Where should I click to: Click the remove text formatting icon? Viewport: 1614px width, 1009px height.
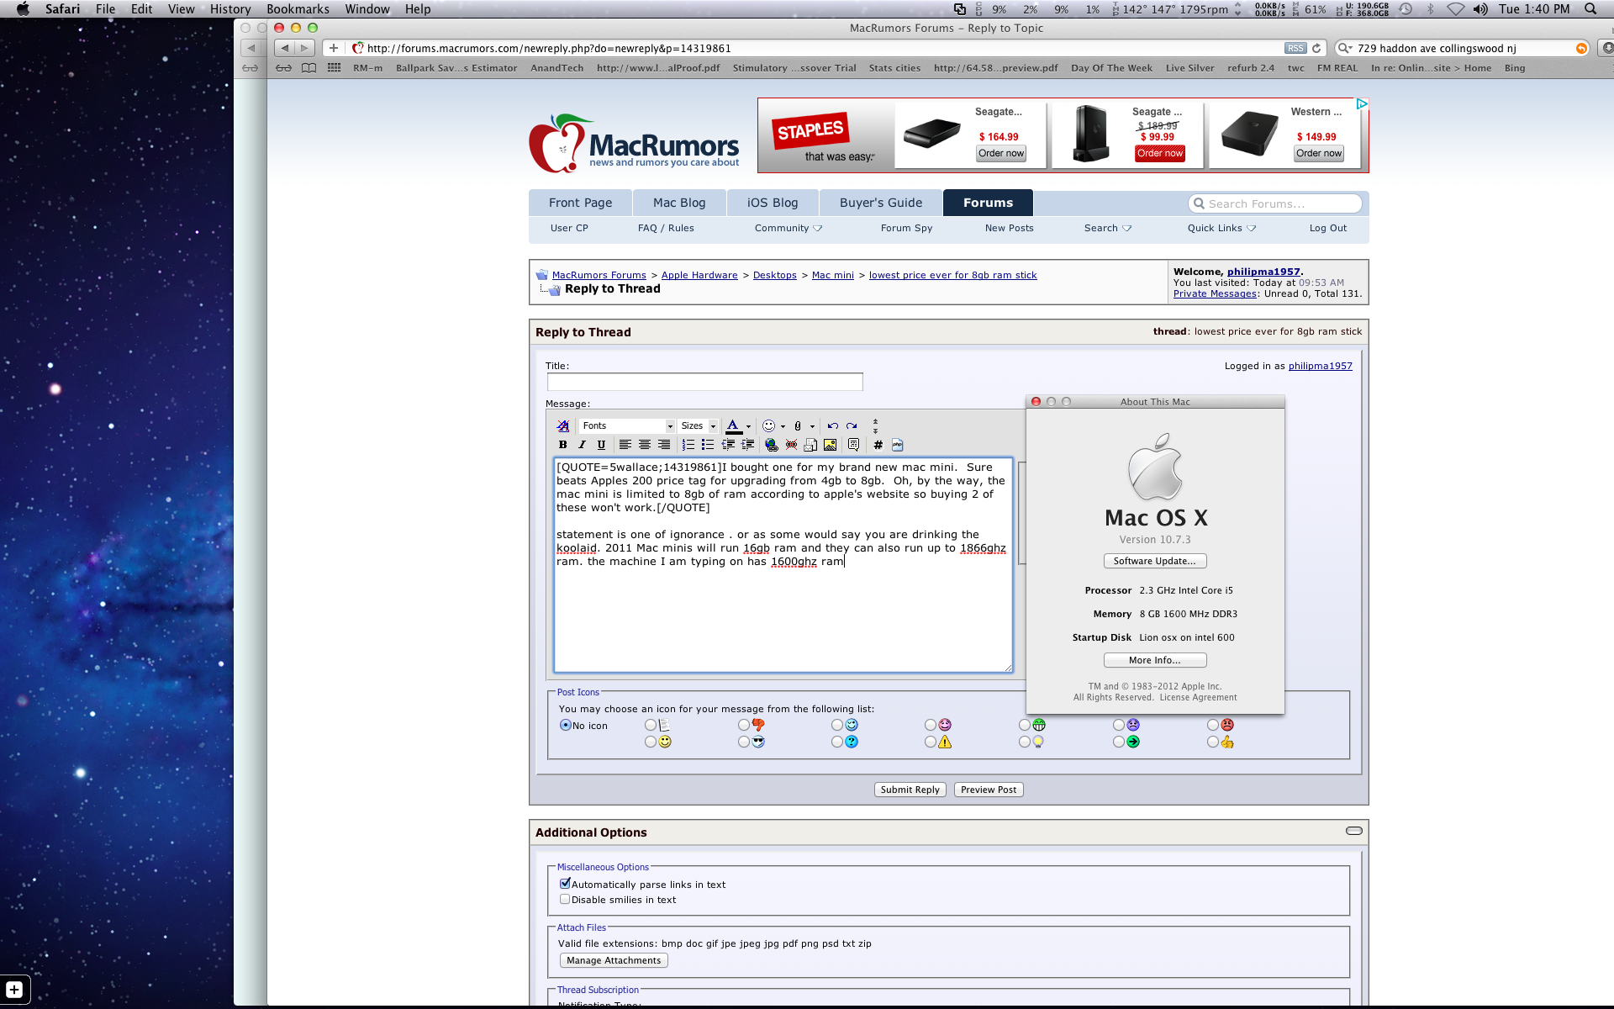coord(563,426)
